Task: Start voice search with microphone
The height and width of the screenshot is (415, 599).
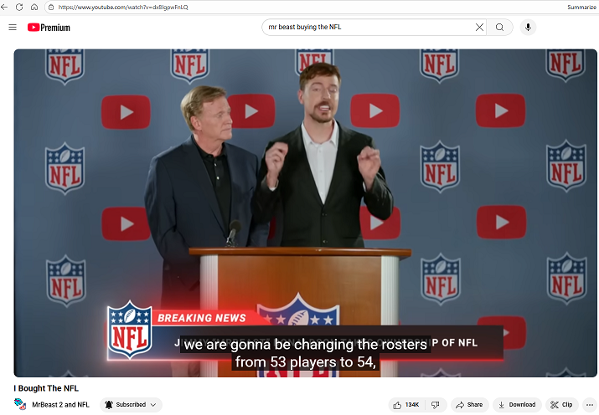Action: tap(528, 28)
